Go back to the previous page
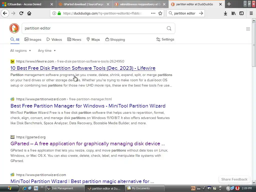 pyautogui.click(x=5, y=13)
